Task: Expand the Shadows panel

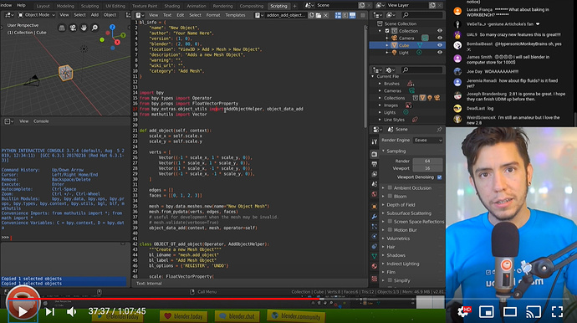Action: tap(384, 255)
